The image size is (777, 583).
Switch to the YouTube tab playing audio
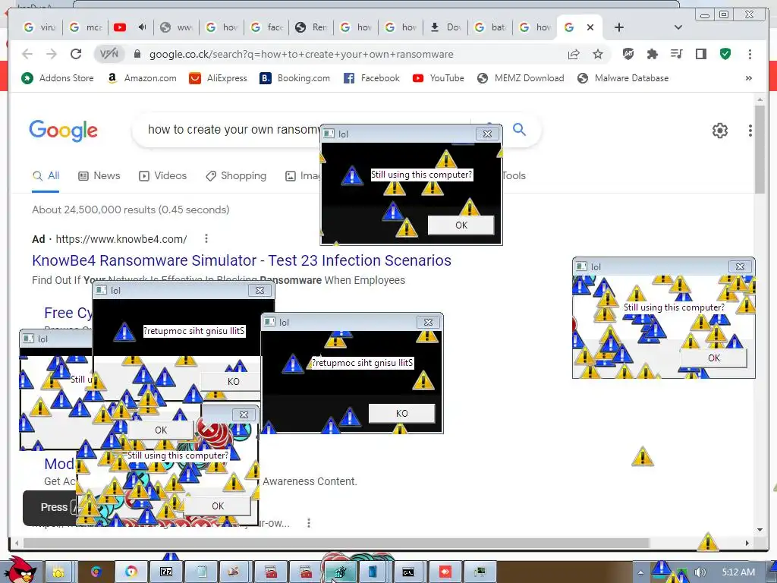pyautogui.click(x=120, y=27)
